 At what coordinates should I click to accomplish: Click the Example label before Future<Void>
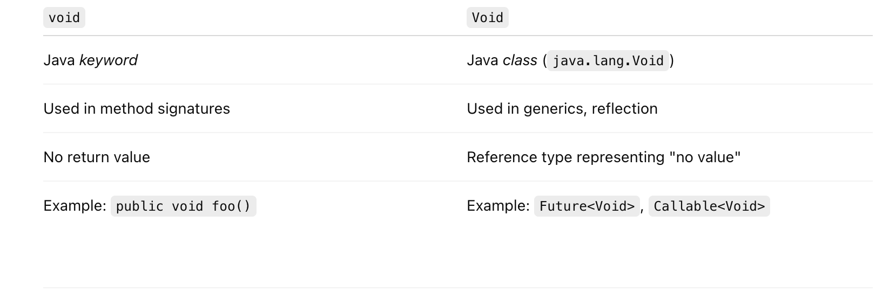(x=498, y=206)
